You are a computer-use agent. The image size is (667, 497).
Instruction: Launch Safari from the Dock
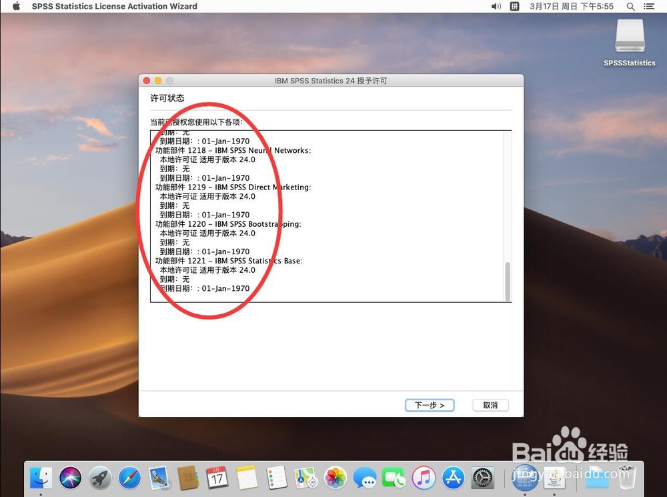130,478
